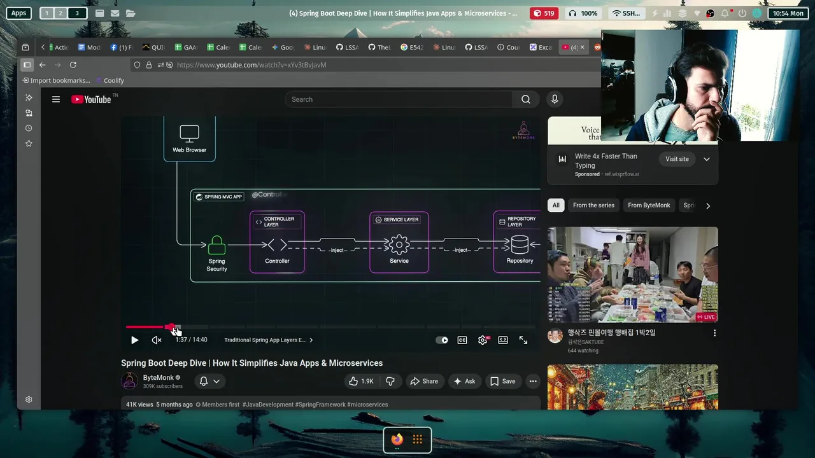Save the video to a playlist

[502, 381]
